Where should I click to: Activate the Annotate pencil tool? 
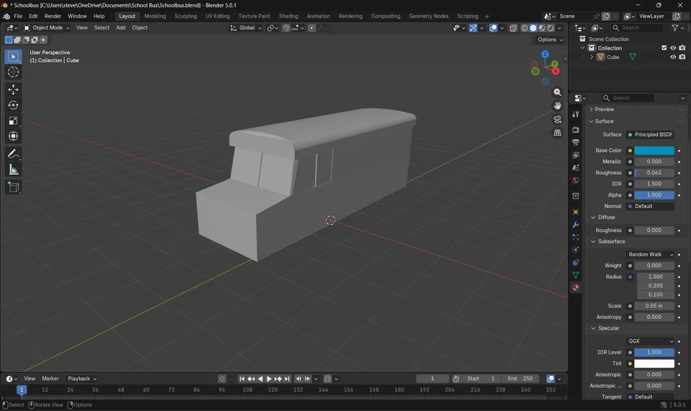click(13, 154)
